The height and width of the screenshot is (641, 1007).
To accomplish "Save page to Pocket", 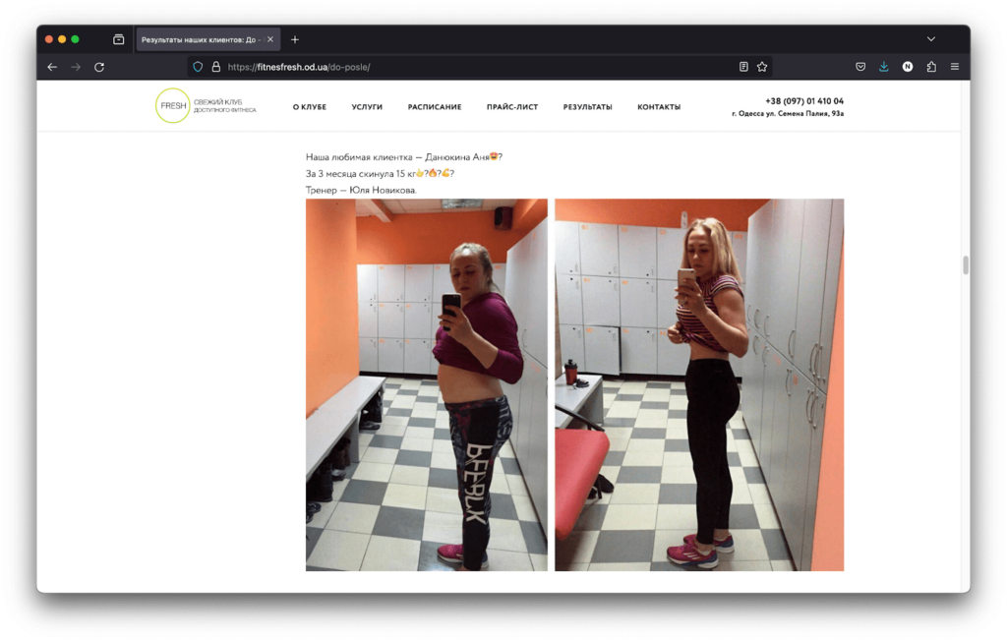I will (x=860, y=67).
